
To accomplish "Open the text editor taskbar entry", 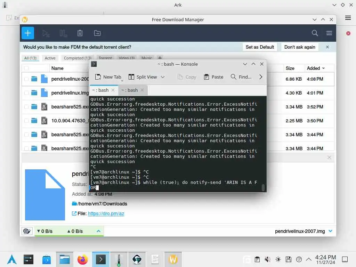I will pyautogui.click(x=155, y=259).
